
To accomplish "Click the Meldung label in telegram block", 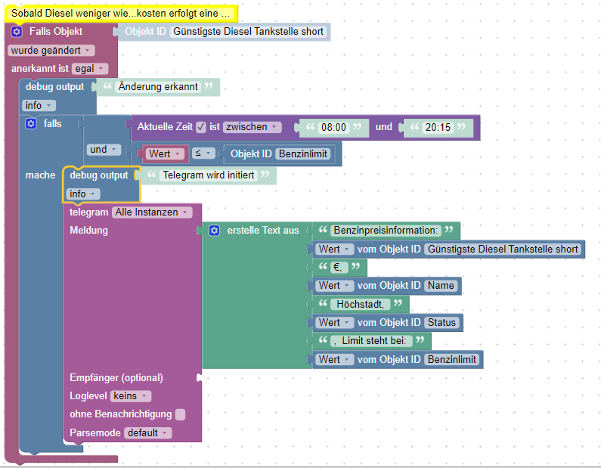I will (x=88, y=231).
